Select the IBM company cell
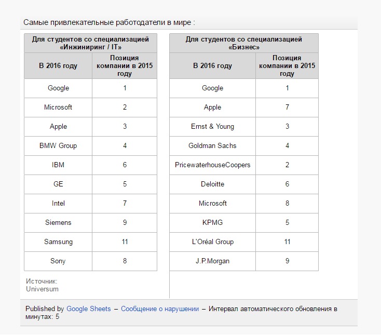Image resolution: width=381 pixels, height=335 pixels. pyautogui.click(x=58, y=165)
